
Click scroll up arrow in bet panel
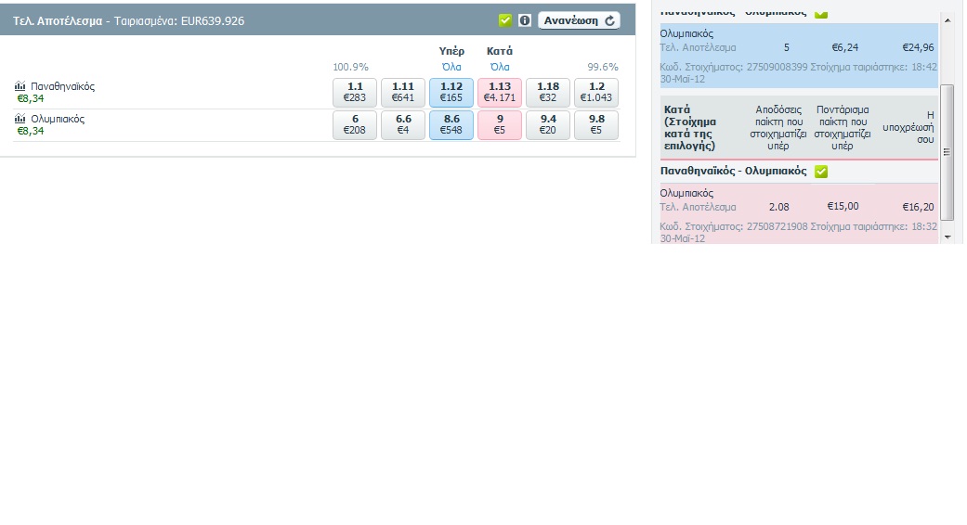(x=947, y=20)
